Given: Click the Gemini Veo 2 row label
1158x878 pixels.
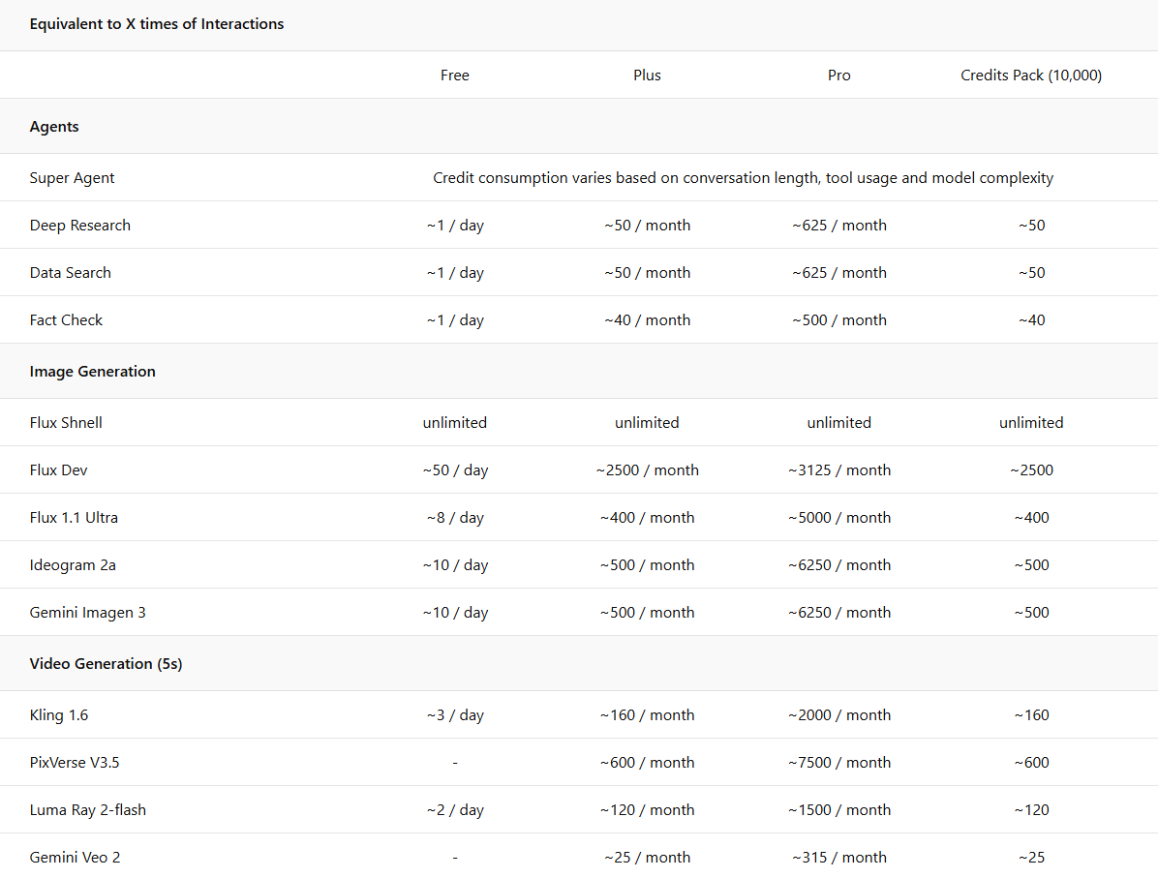Looking at the screenshot, I should click(75, 858).
